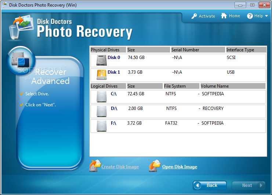Click the Size header above physical drives
Image resolution: width=272 pixels, height=195 pixels.
[148, 50]
